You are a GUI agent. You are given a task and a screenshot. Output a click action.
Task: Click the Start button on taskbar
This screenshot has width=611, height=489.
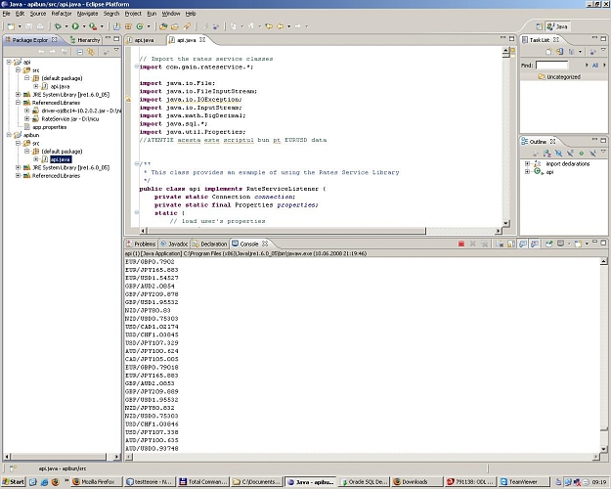[13, 482]
